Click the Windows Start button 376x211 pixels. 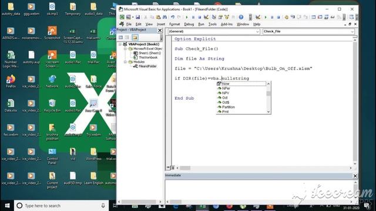[x=7, y=206]
